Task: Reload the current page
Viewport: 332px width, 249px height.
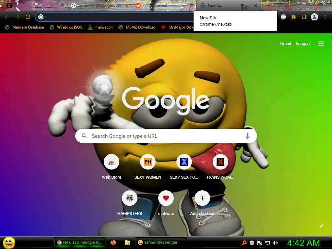Action: click(28, 17)
